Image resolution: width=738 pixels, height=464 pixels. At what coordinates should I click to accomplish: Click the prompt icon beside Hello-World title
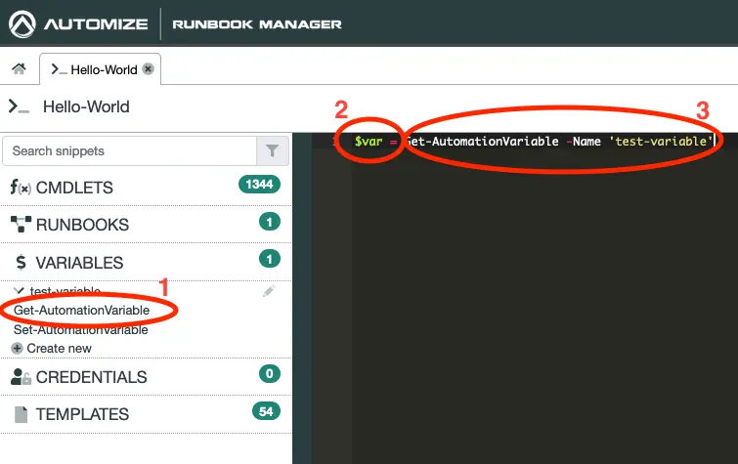click(x=19, y=106)
